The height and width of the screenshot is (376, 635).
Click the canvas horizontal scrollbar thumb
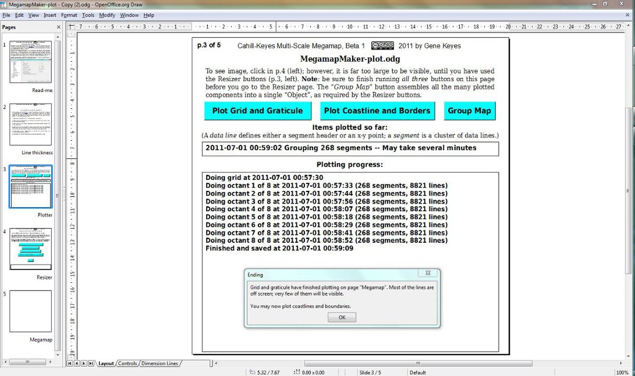coord(418,363)
